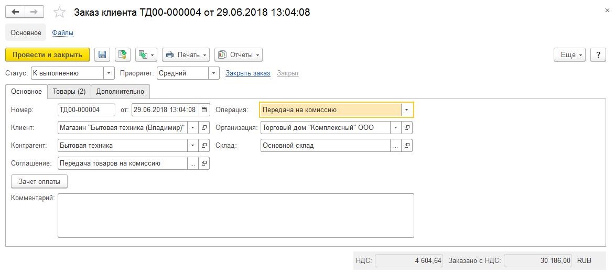This screenshot has height=274, width=615.
Task: Open the Файлы link
Action: pos(63,33)
